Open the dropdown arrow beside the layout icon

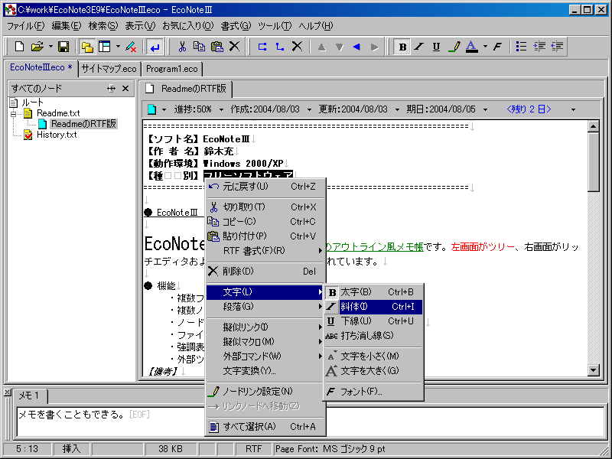[118, 47]
